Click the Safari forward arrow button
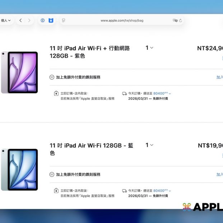This screenshot has height=223, width=223. (x=29, y=20)
